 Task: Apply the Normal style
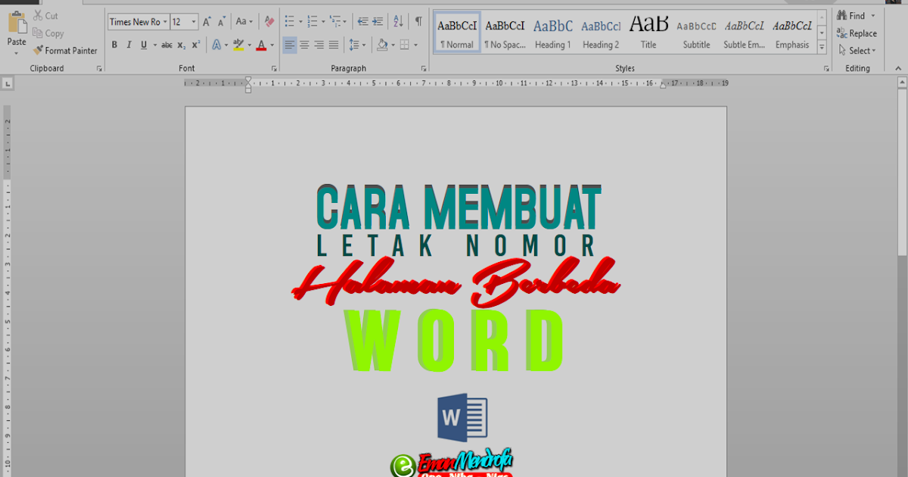point(457,33)
